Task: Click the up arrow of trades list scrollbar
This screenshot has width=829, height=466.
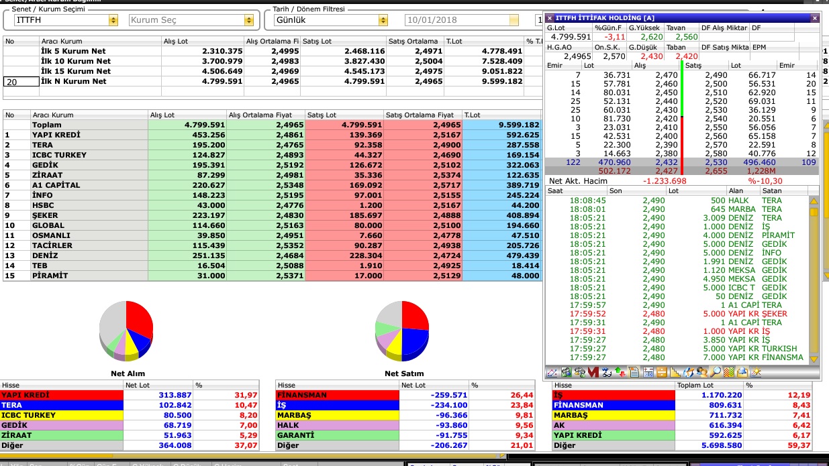Action: (x=814, y=200)
